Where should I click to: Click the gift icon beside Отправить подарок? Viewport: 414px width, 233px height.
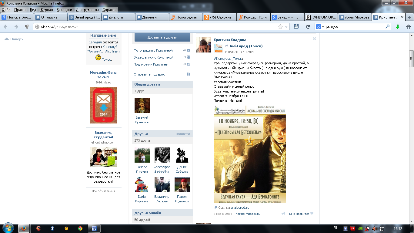(188, 74)
